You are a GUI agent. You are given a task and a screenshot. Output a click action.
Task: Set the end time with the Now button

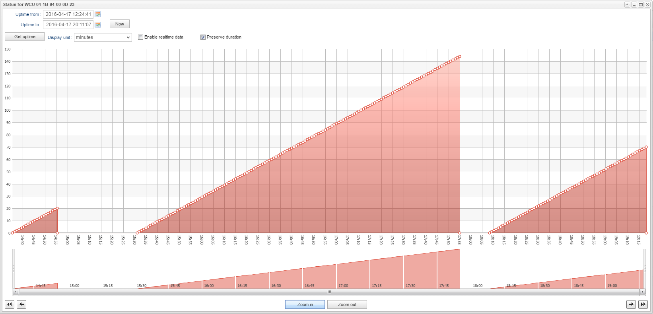point(120,24)
